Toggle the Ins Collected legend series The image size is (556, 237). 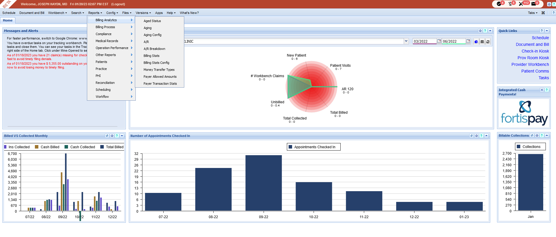click(x=17, y=147)
